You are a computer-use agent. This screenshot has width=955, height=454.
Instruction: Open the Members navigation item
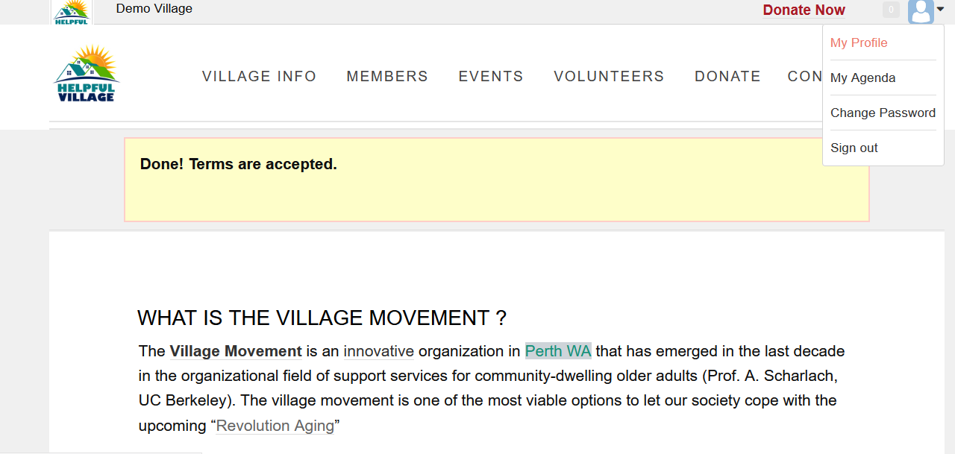[387, 76]
